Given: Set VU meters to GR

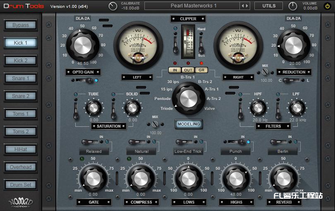Looking at the screenshot, I should [x=201, y=70].
